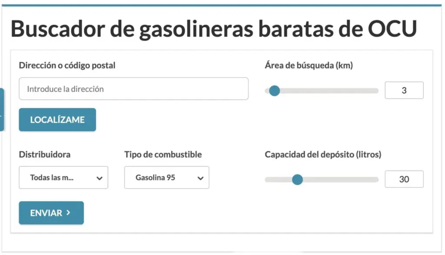The width and height of the screenshot is (445, 255).
Task: Submit the search with the ENVIAR button
Action: (x=51, y=213)
